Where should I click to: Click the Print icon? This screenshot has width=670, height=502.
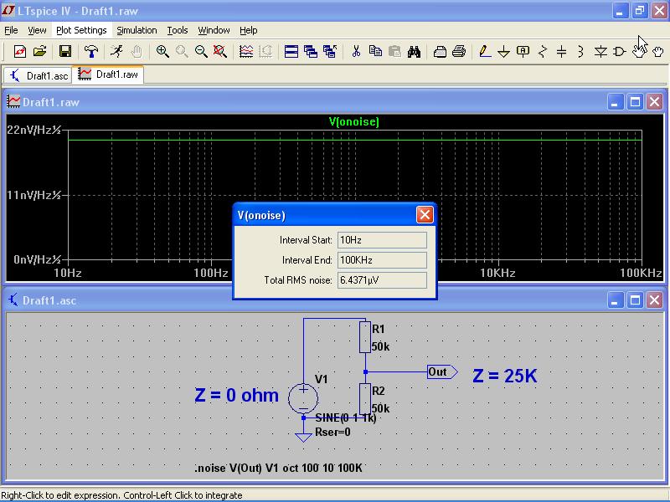coord(459,52)
